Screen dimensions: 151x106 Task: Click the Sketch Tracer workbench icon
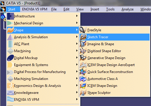click(x=83, y=37)
